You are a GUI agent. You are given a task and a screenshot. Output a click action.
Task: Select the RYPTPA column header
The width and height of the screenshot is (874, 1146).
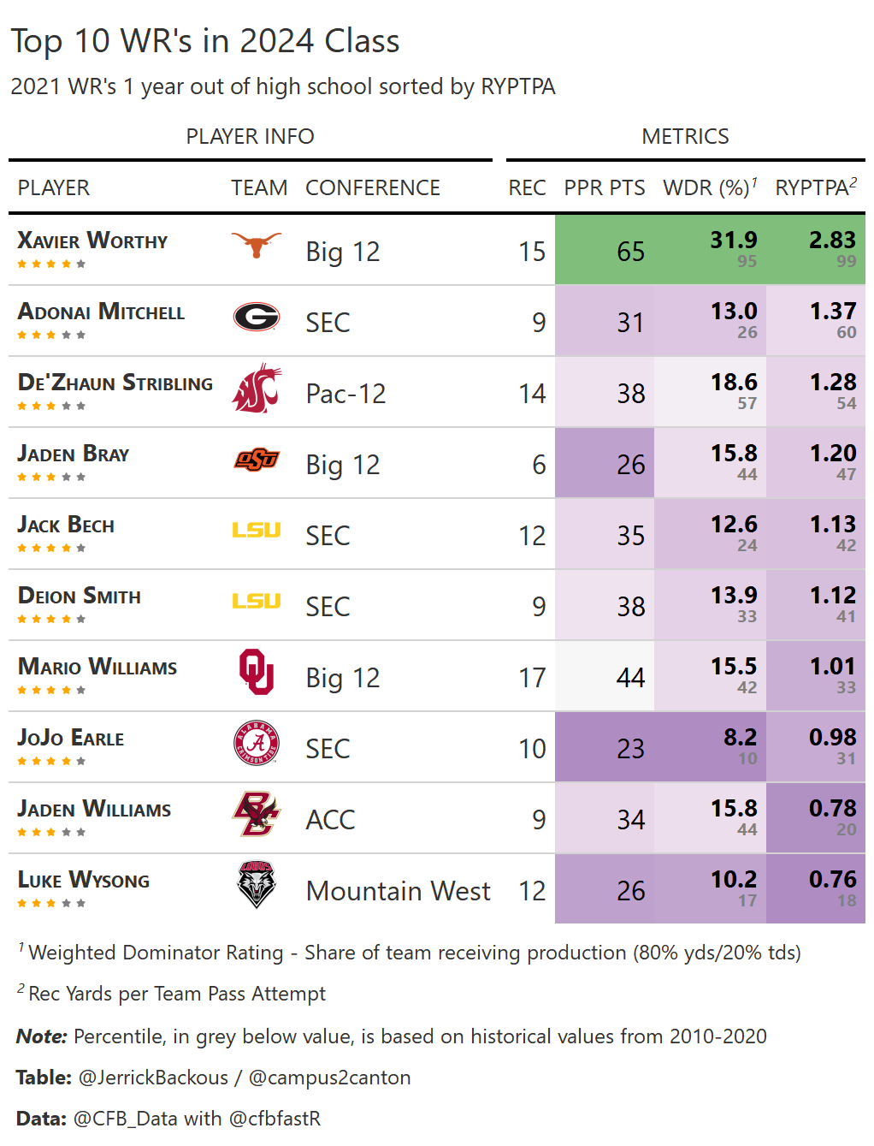815,188
